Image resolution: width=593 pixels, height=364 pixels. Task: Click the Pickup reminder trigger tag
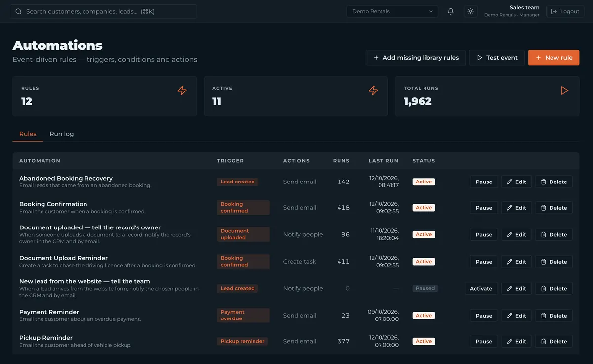242,341
